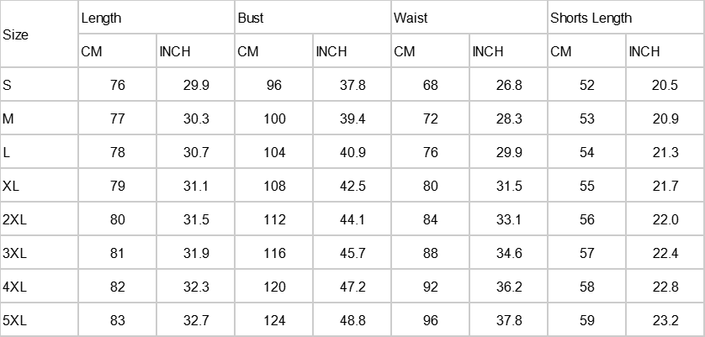Click the Size header cell
The height and width of the screenshot is (337, 705).
tap(39, 34)
